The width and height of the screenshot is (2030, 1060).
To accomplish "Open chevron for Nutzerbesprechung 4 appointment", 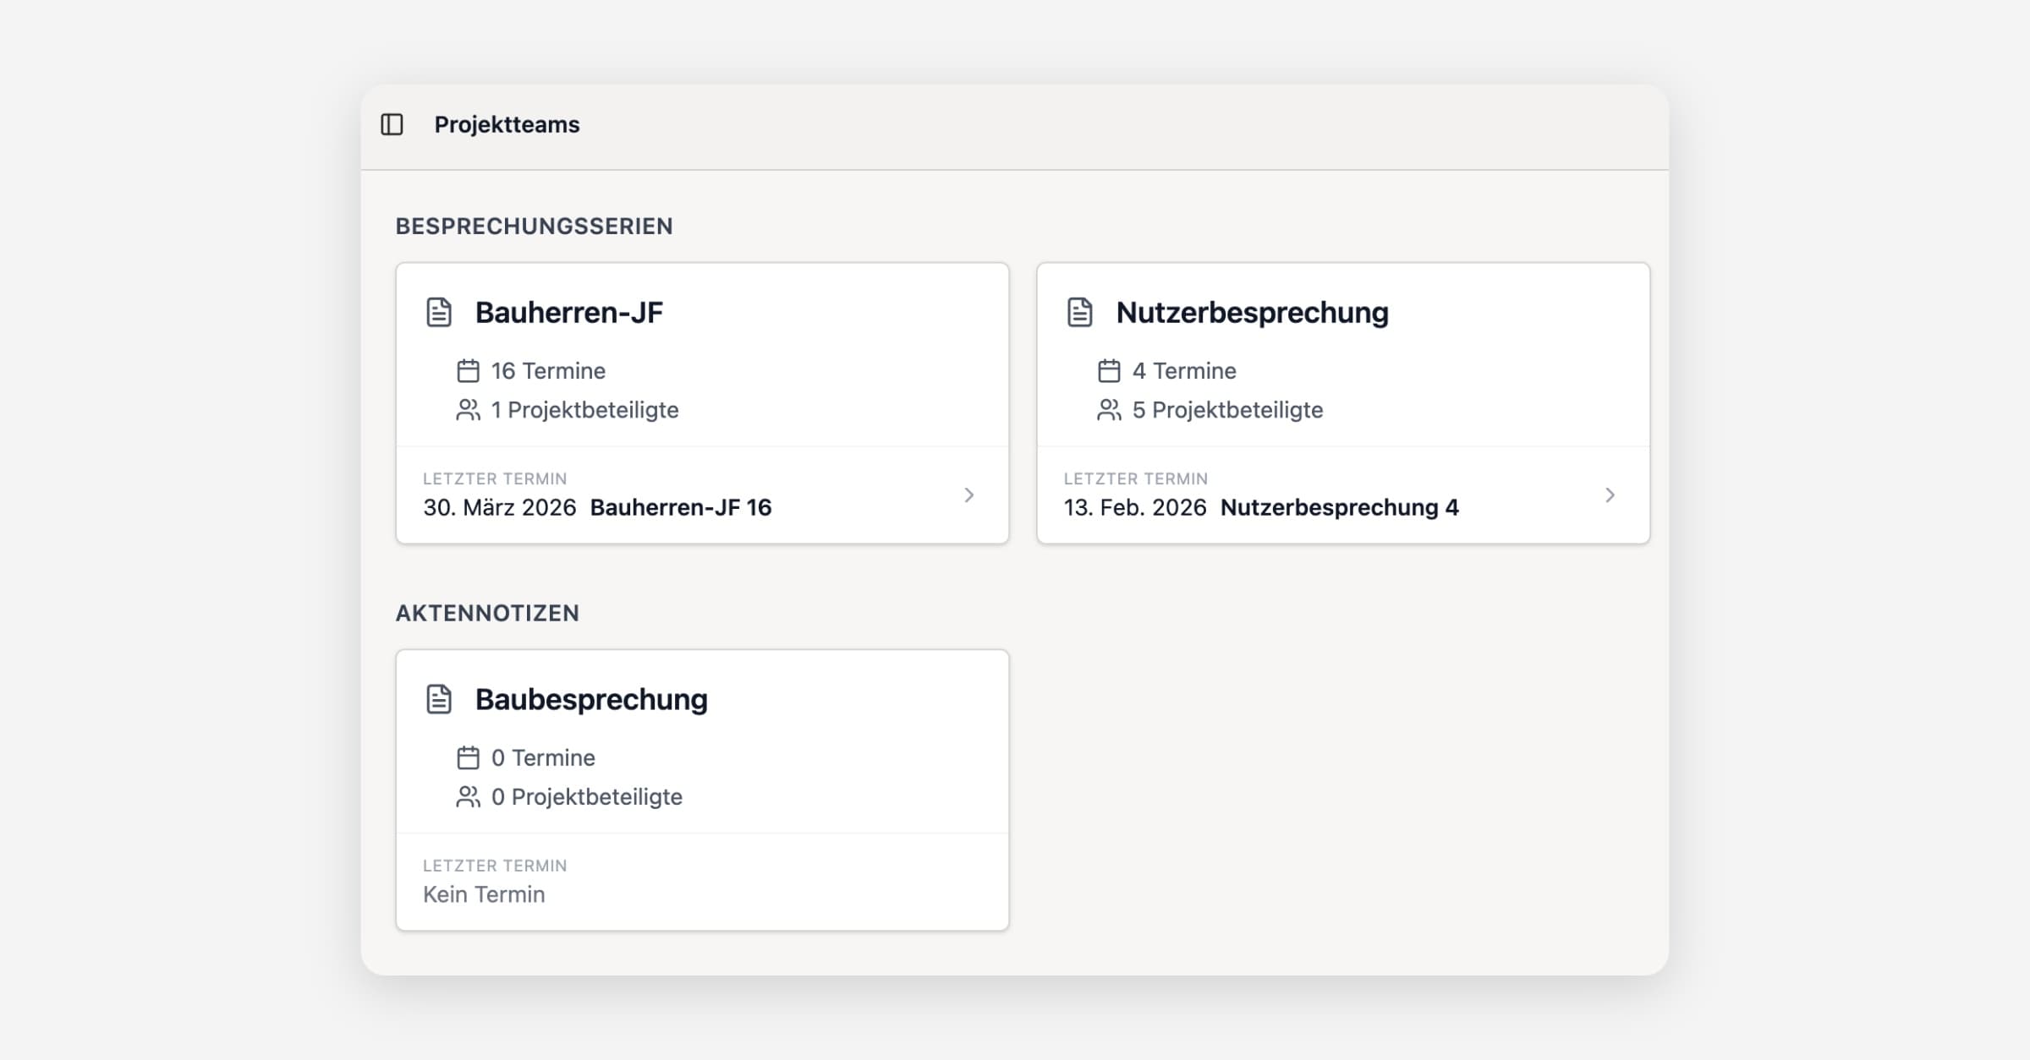I will [1610, 495].
